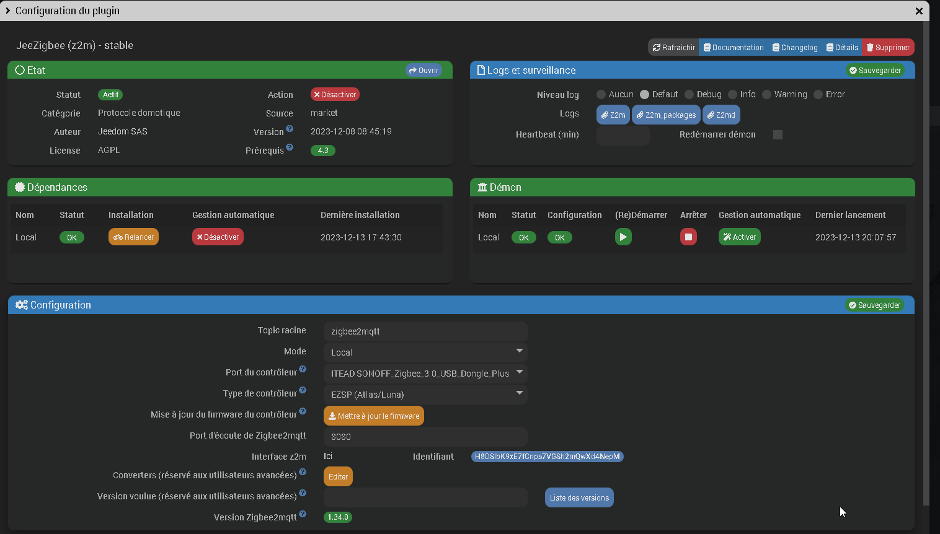940x534 pixels.
Task: Click the help icon next to Version
Action: point(290,129)
